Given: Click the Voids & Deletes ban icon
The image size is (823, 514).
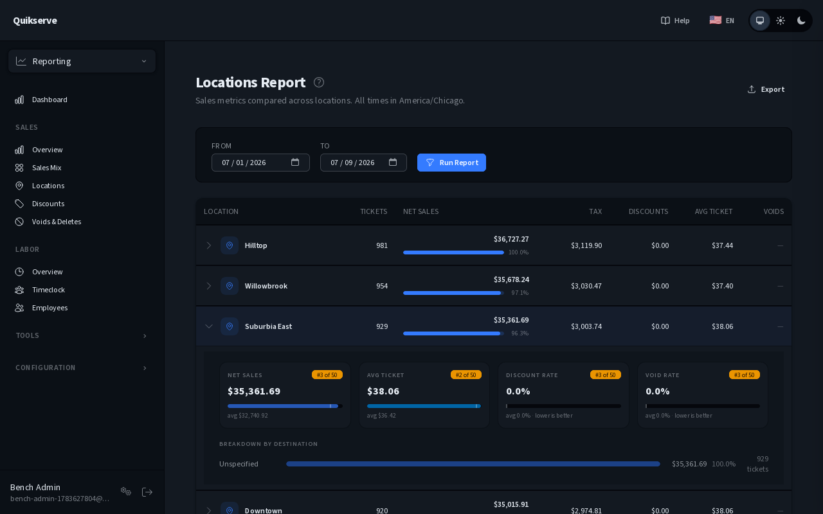Looking at the screenshot, I should (x=20, y=222).
